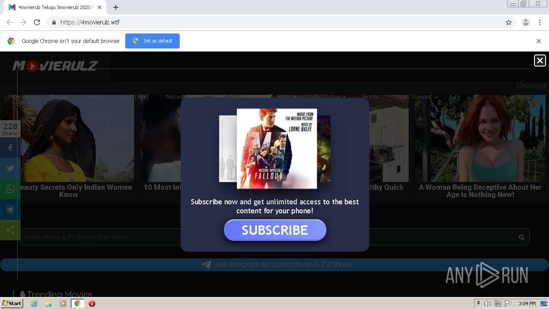The image size is (549, 309).
Task: Open File Explorer from taskbar
Action: [48, 303]
